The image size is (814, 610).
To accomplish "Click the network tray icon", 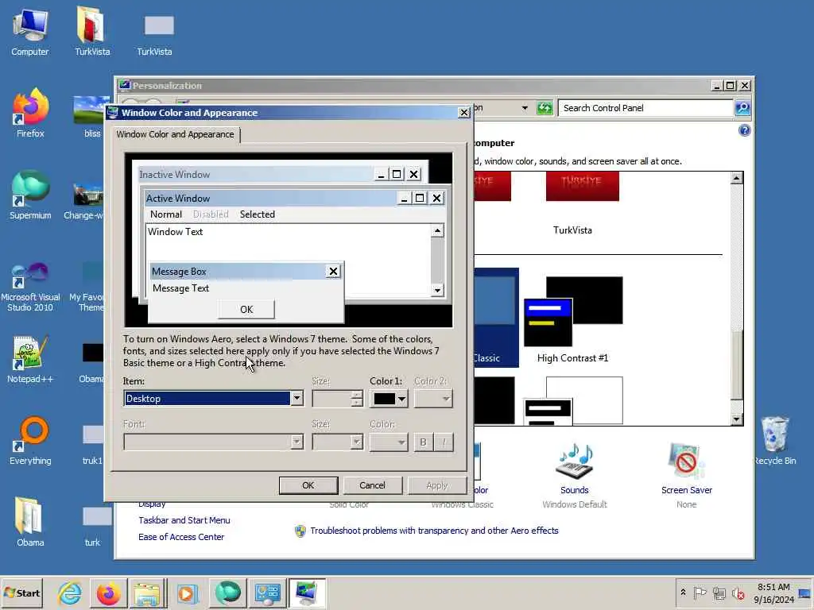I will 719,593.
